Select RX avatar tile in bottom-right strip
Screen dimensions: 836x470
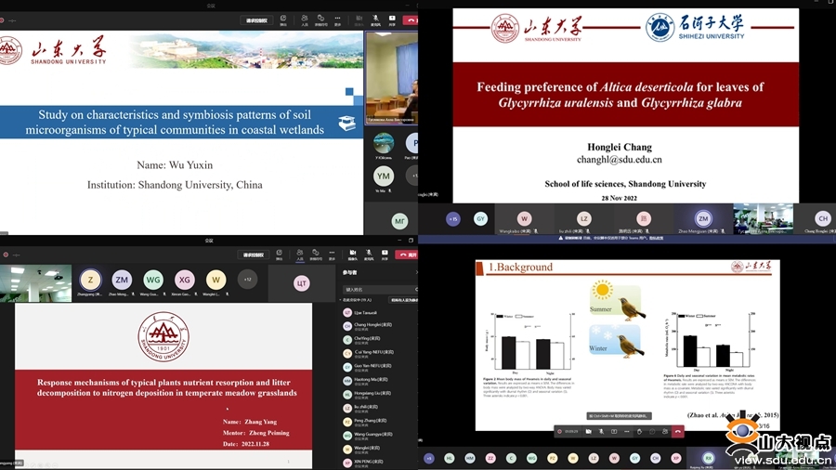point(708,458)
